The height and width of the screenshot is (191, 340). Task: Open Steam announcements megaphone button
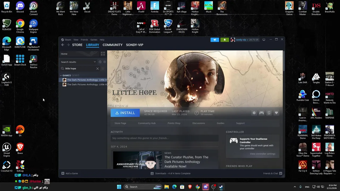[x=215, y=40]
